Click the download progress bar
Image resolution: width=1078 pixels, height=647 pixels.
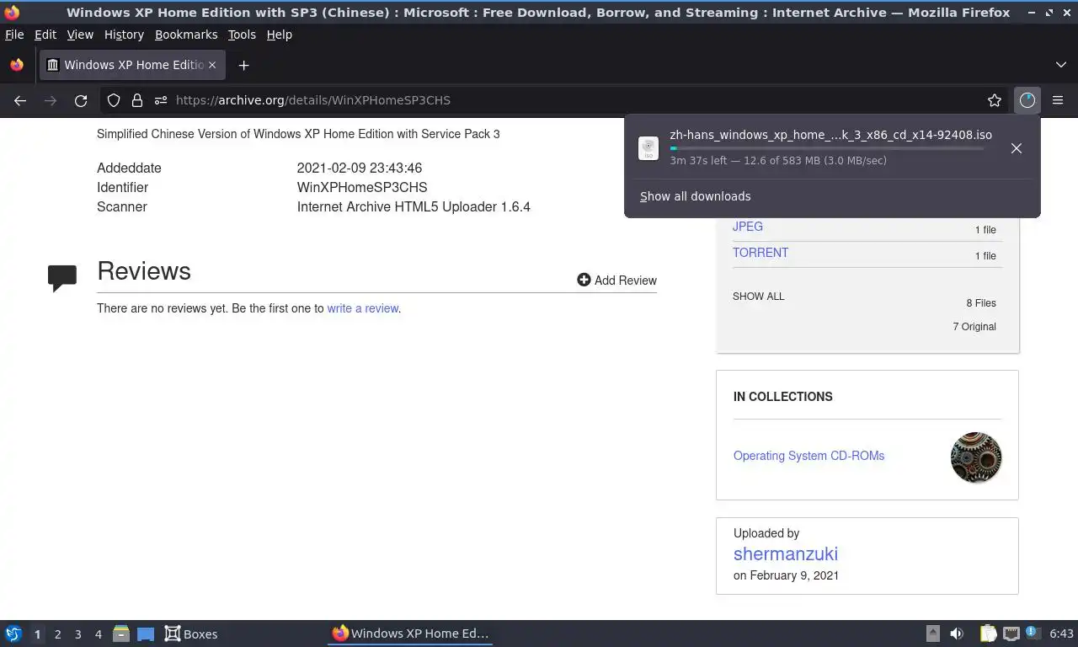pos(826,148)
